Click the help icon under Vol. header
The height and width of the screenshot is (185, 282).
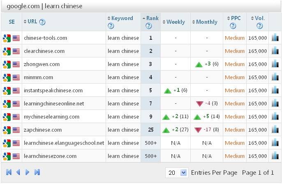259,26
